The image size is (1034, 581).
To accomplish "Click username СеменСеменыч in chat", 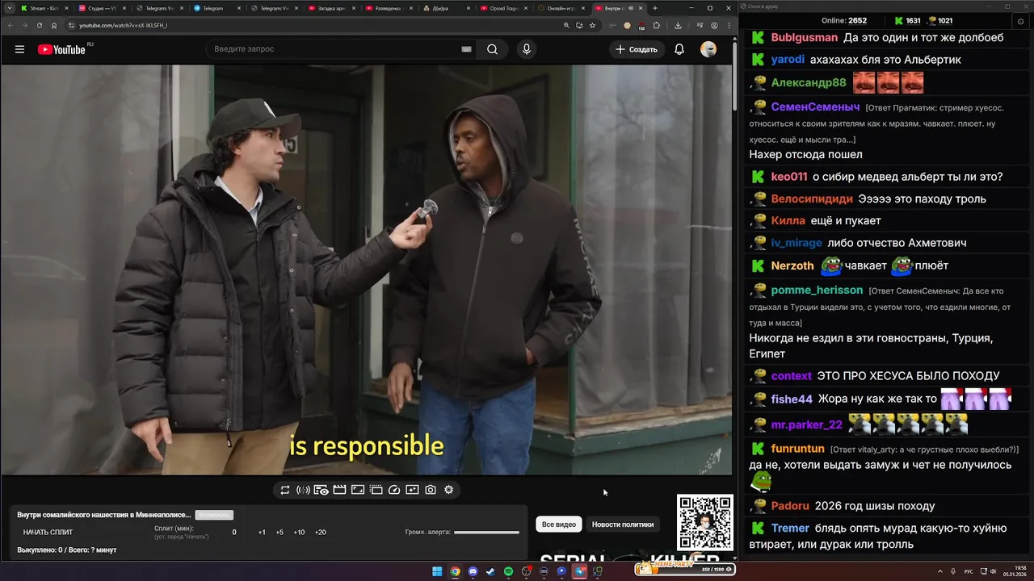I will (815, 107).
